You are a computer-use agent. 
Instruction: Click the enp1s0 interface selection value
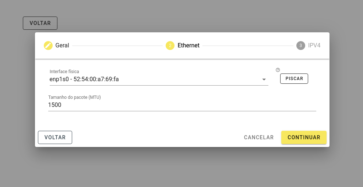pyautogui.click(x=84, y=79)
